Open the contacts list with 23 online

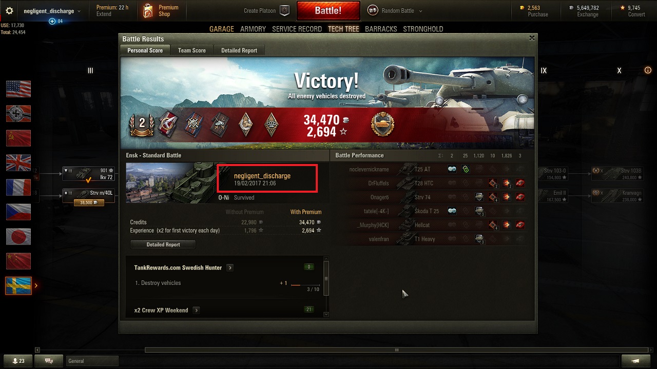[18, 361]
